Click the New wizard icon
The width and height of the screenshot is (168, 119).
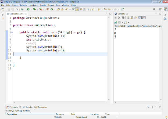(3, 9)
